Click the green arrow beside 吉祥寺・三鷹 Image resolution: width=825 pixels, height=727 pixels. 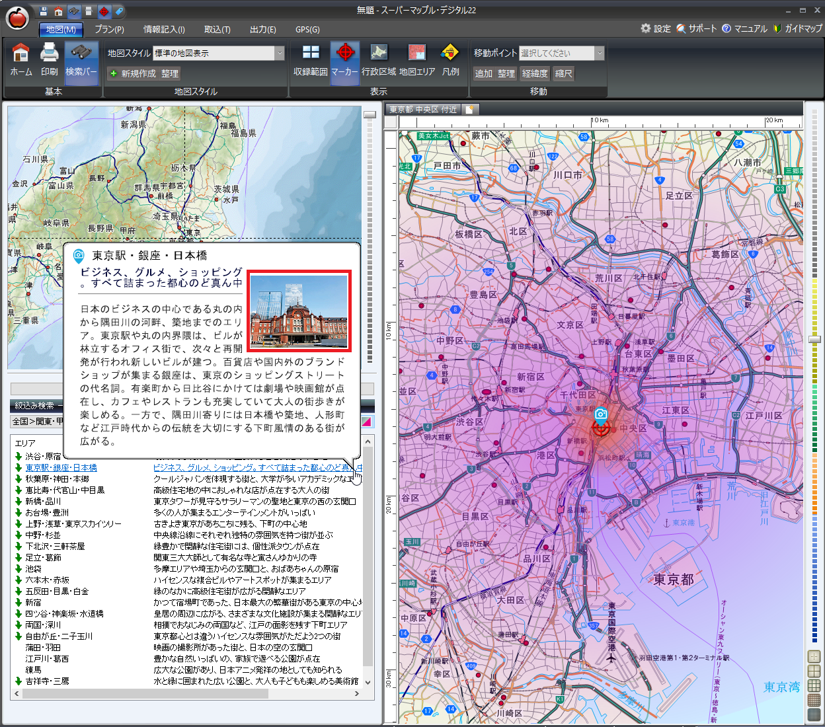point(19,681)
